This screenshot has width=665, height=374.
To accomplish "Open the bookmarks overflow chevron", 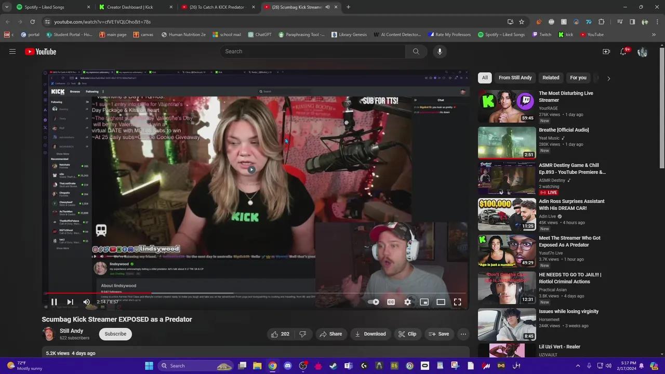I will pyautogui.click(x=654, y=34).
